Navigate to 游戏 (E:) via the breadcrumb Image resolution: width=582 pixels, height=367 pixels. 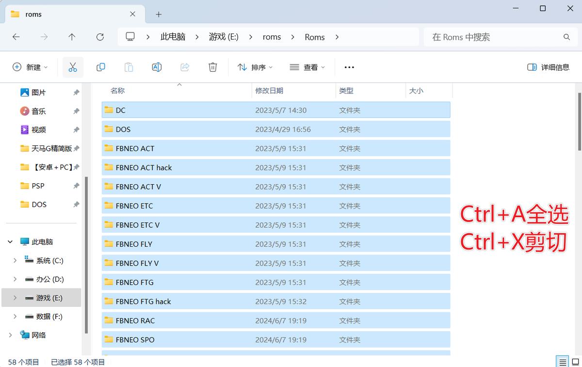224,37
